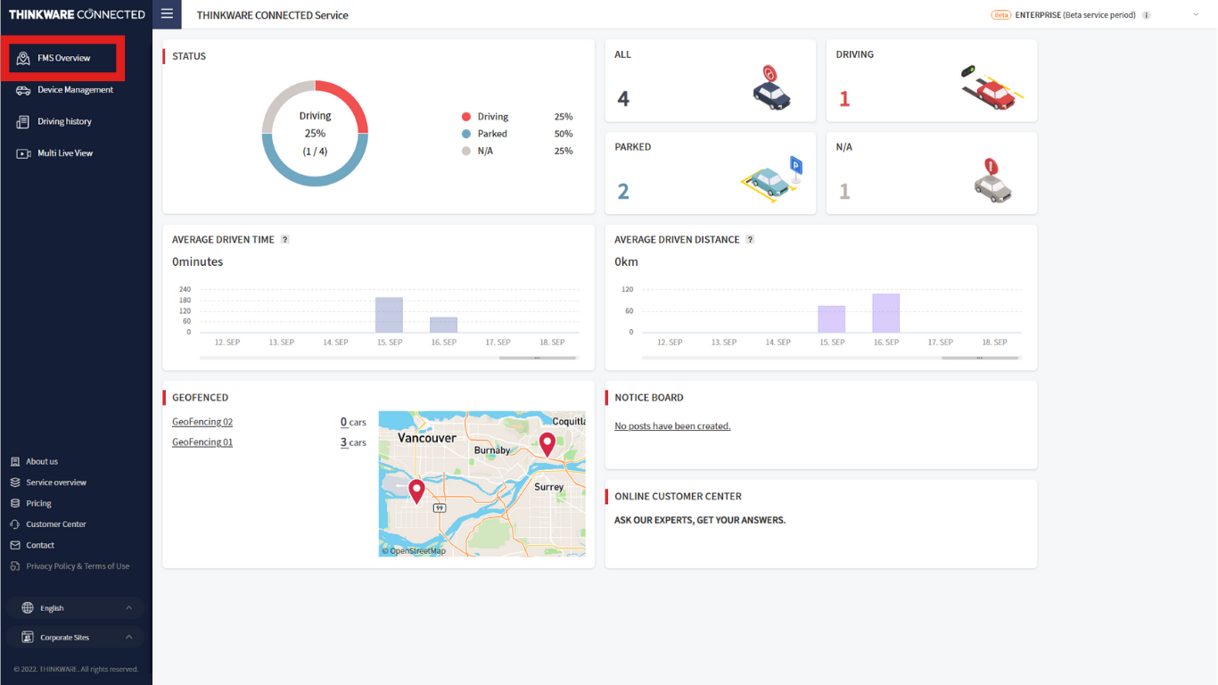Viewport: 1218px width, 685px height.
Task: Click the ALL card count 4
Action: [623, 99]
